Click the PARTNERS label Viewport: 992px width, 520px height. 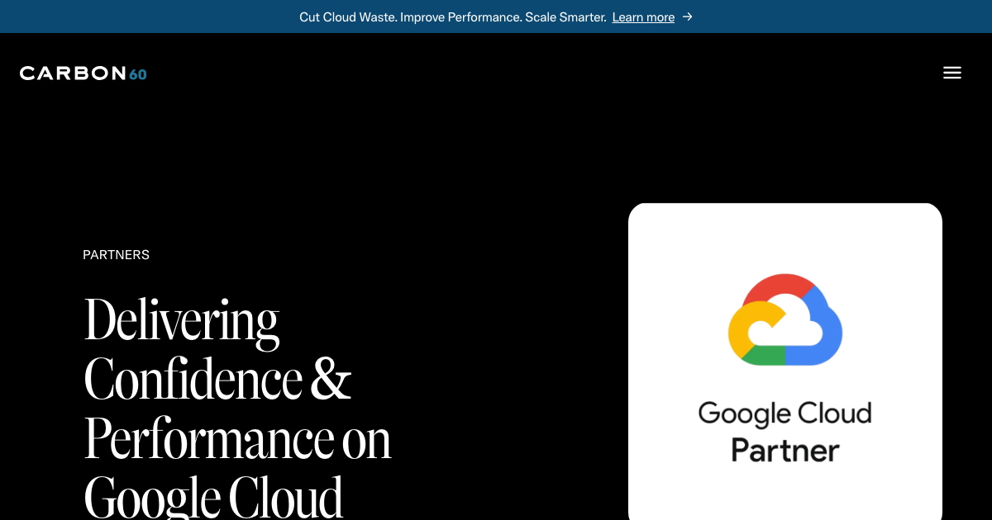coord(116,255)
